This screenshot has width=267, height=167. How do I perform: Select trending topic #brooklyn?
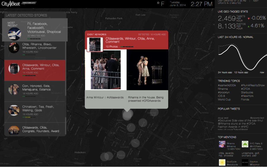click(x=224, y=93)
